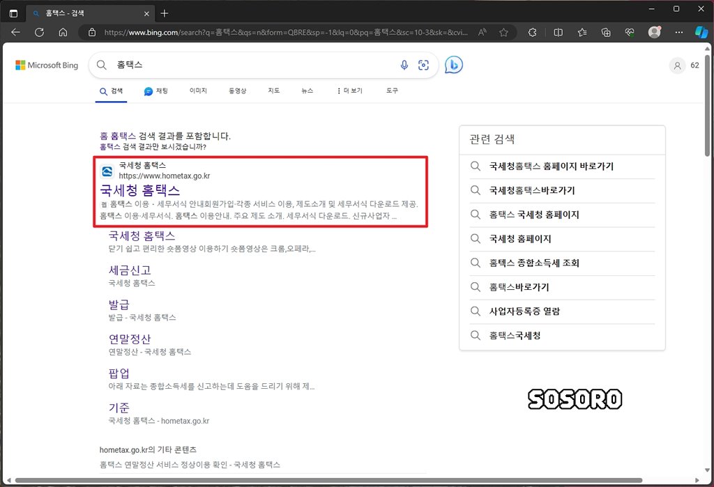View site info lock icon
The height and width of the screenshot is (487, 714).
pos(92,32)
